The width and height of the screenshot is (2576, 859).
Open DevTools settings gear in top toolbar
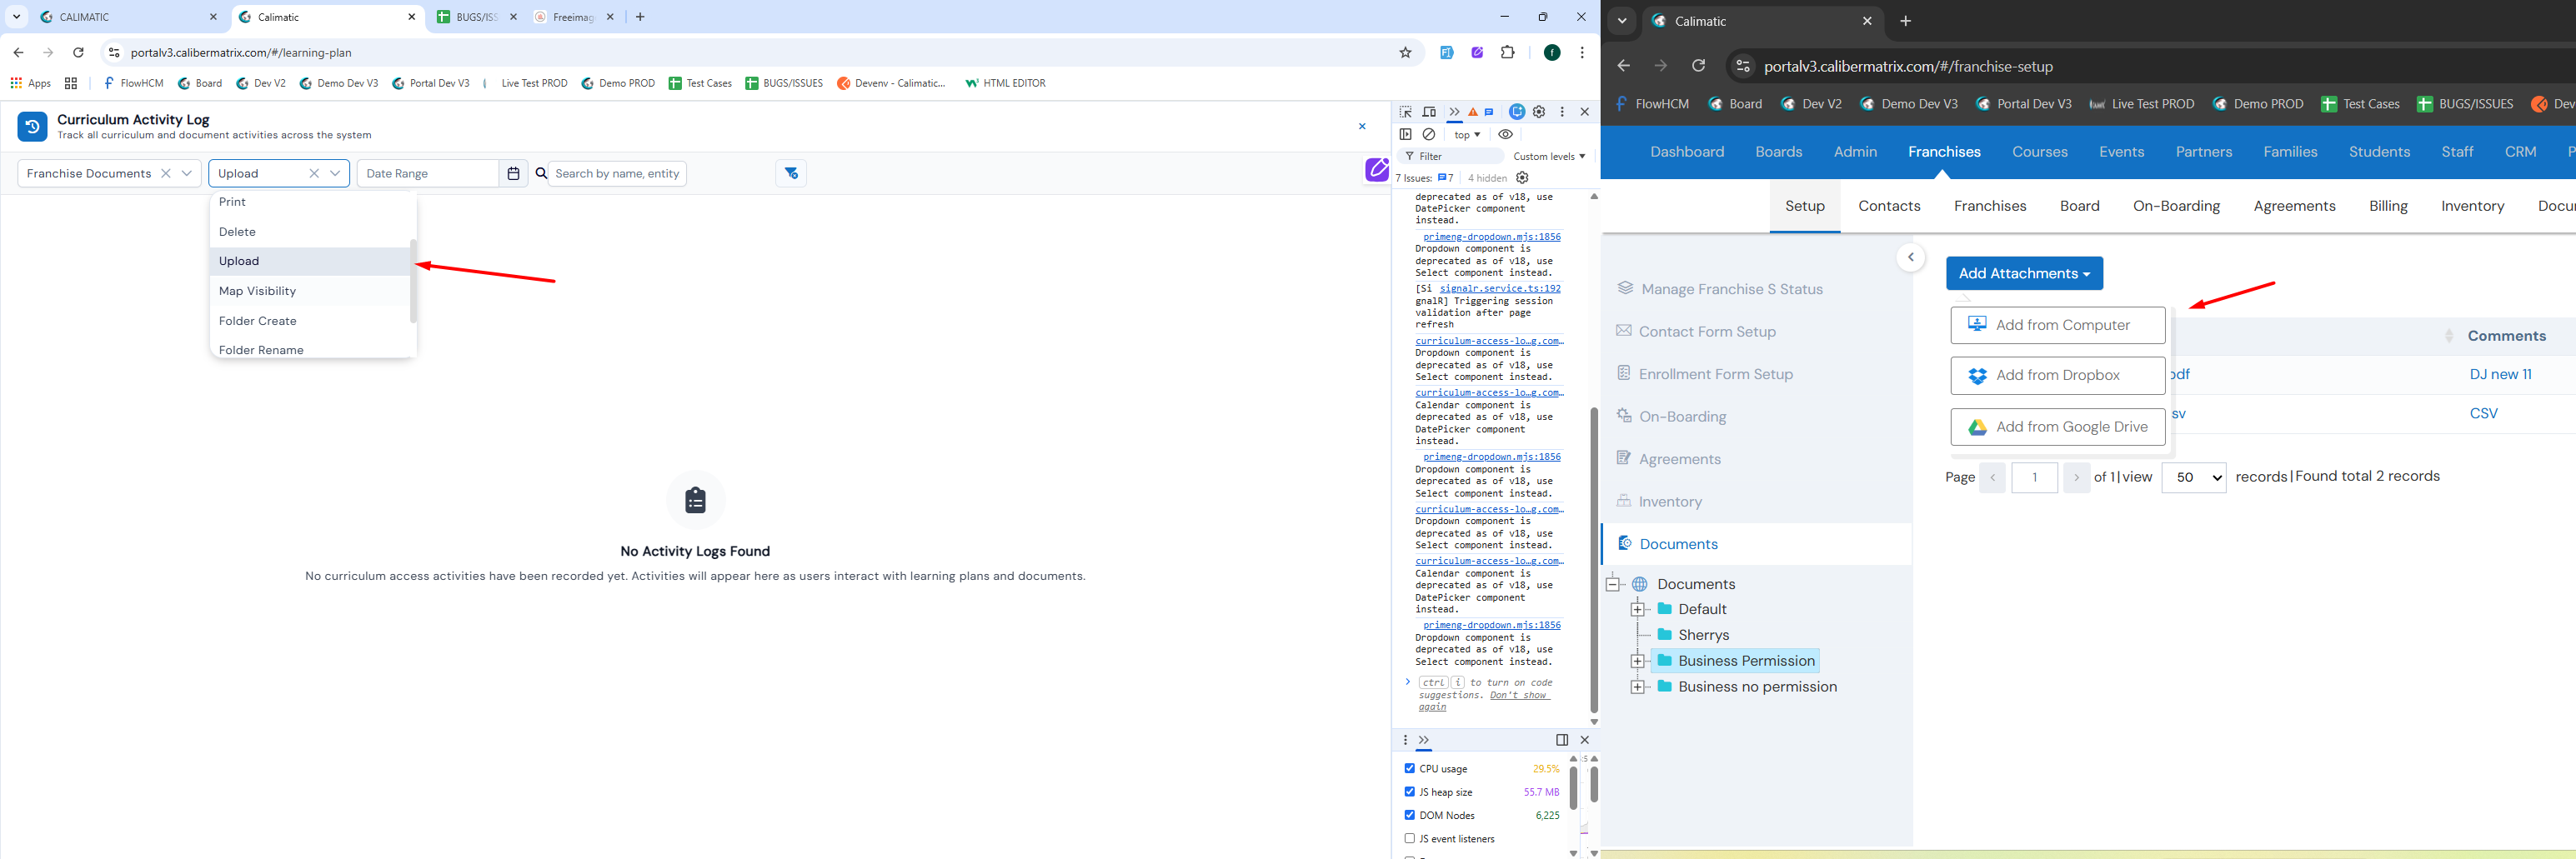coord(1539,112)
